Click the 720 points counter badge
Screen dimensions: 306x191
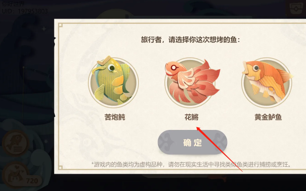click(x=32, y=181)
